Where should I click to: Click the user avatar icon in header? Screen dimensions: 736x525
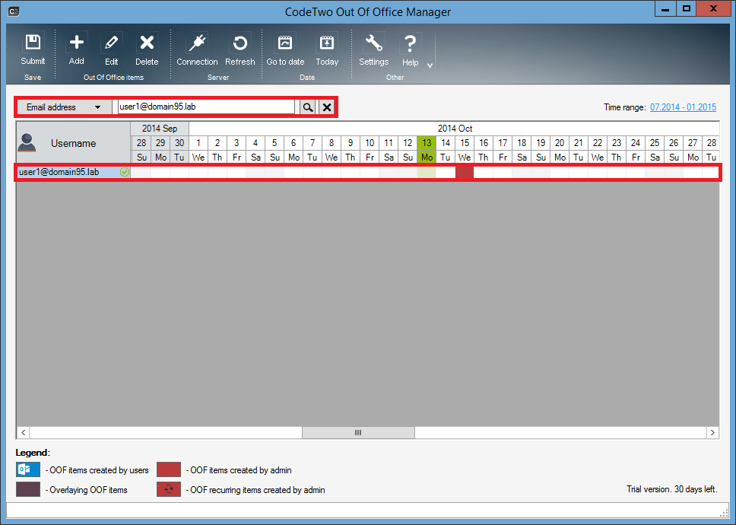[x=27, y=143]
